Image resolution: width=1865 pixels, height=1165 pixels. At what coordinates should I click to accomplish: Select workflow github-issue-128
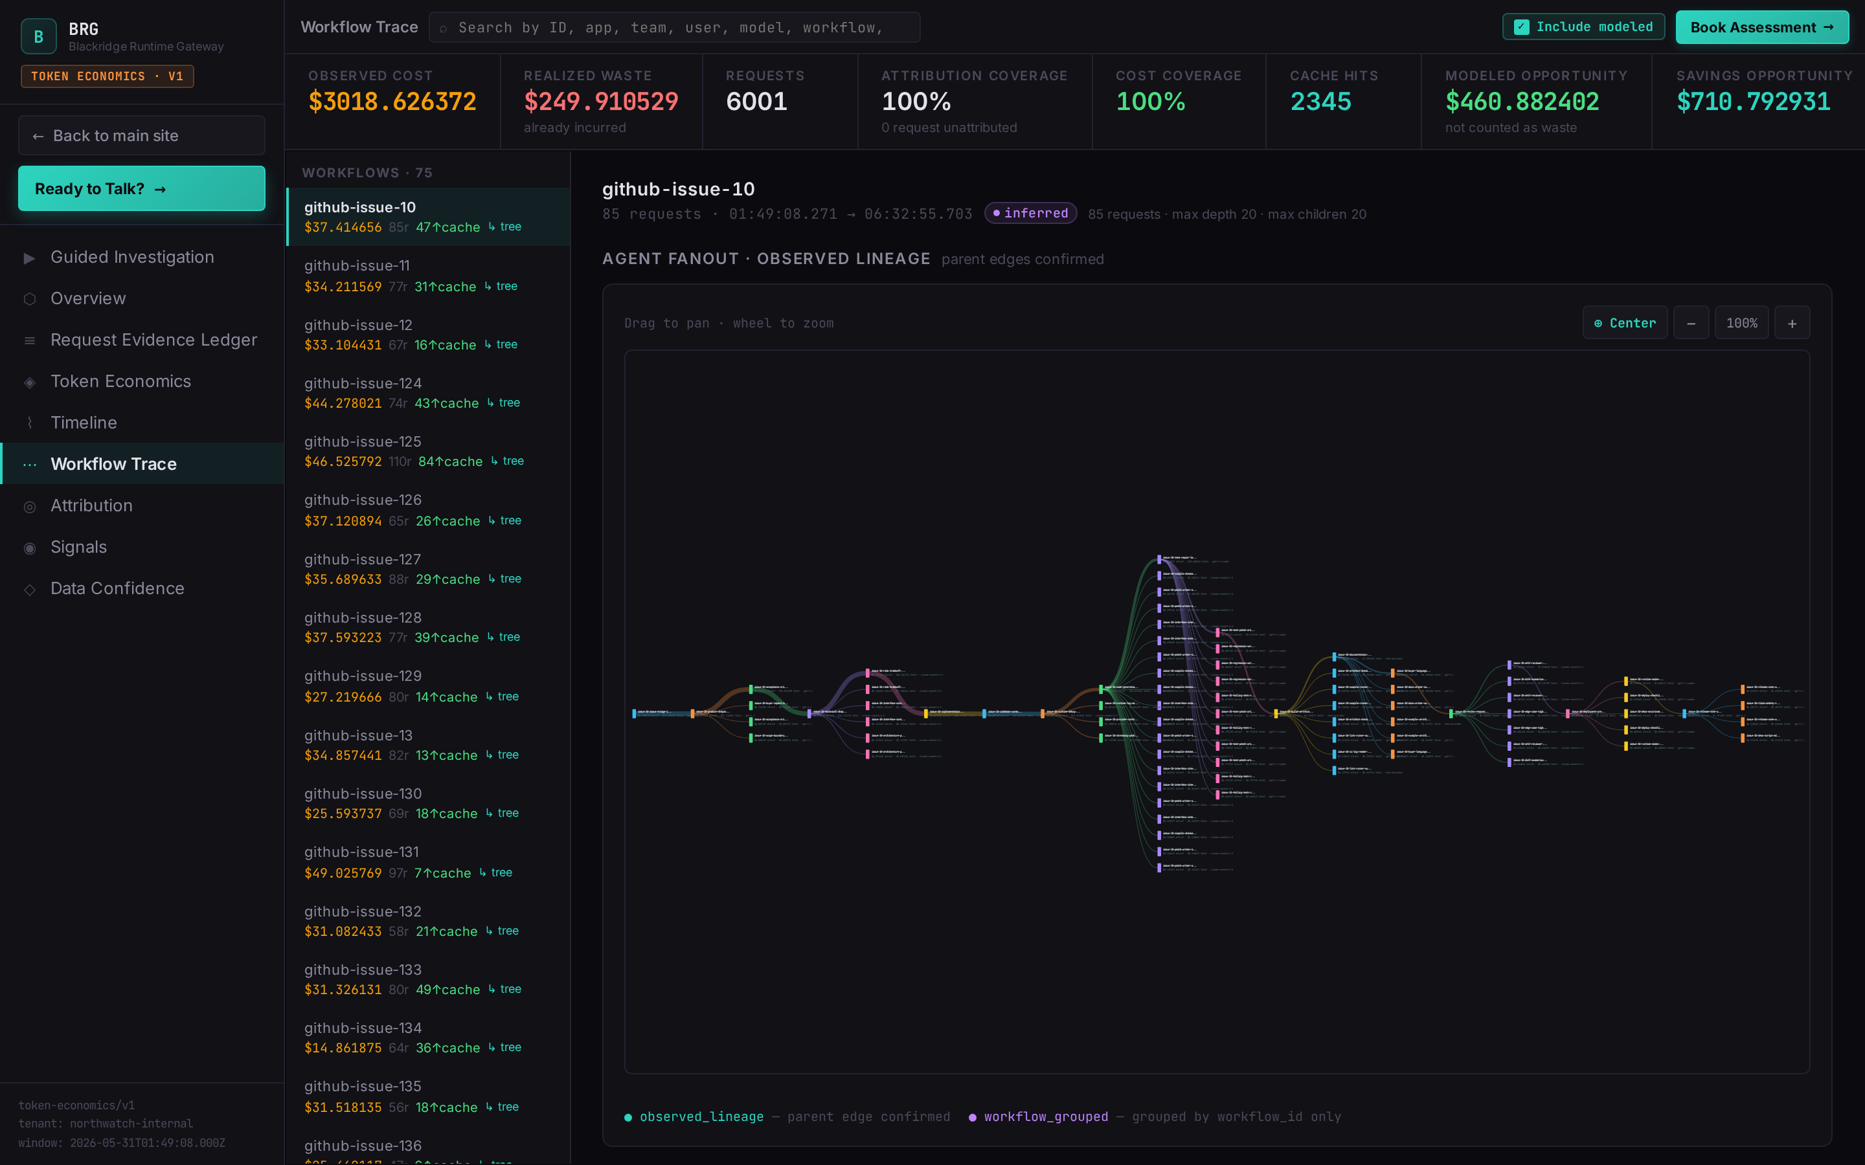click(x=429, y=627)
